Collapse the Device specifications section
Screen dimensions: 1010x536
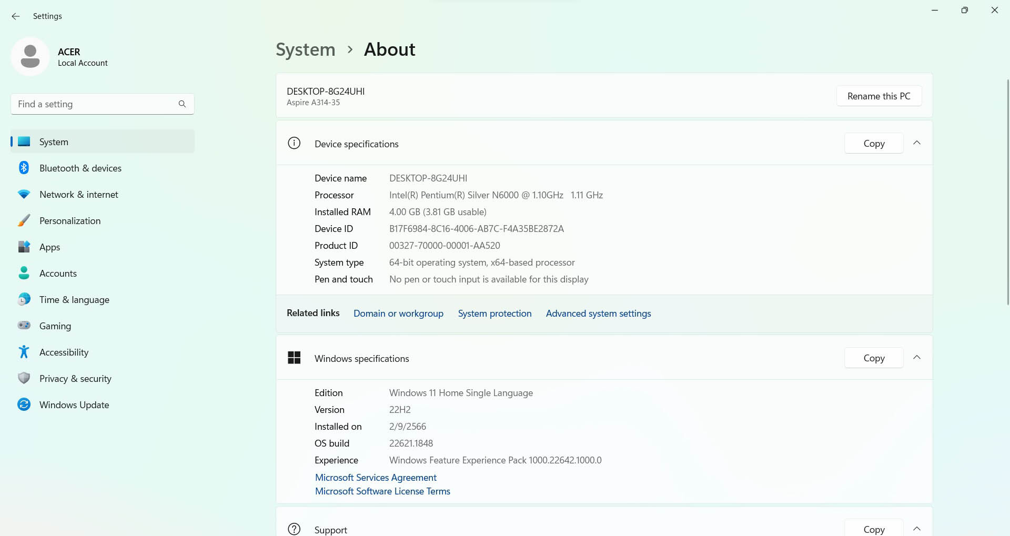(917, 143)
